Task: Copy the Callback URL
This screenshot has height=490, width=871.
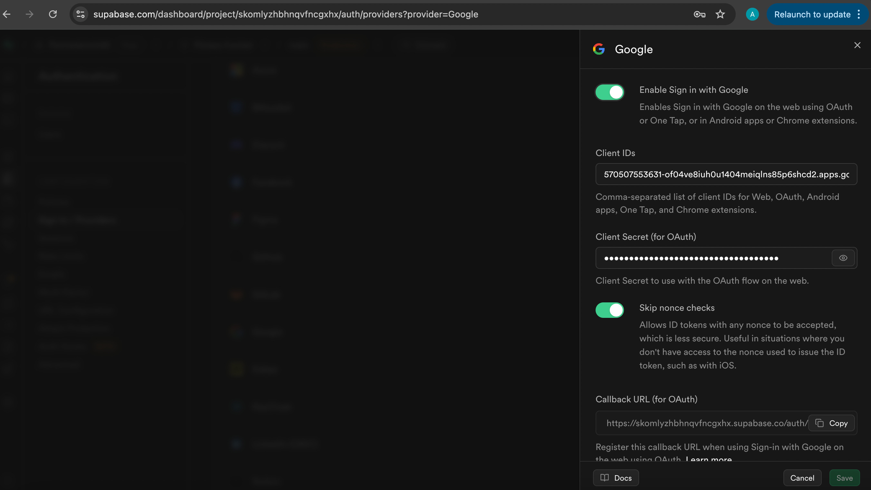Action: coord(831,423)
